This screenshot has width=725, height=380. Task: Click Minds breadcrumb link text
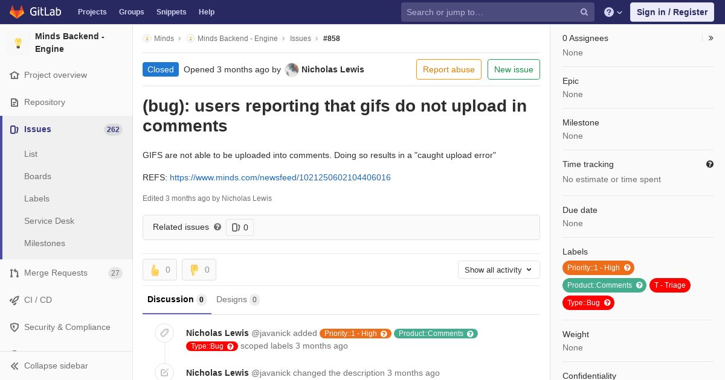coord(164,39)
